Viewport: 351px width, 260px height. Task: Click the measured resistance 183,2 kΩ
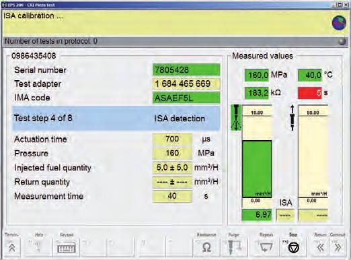pyautogui.click(x=256, y=93)
